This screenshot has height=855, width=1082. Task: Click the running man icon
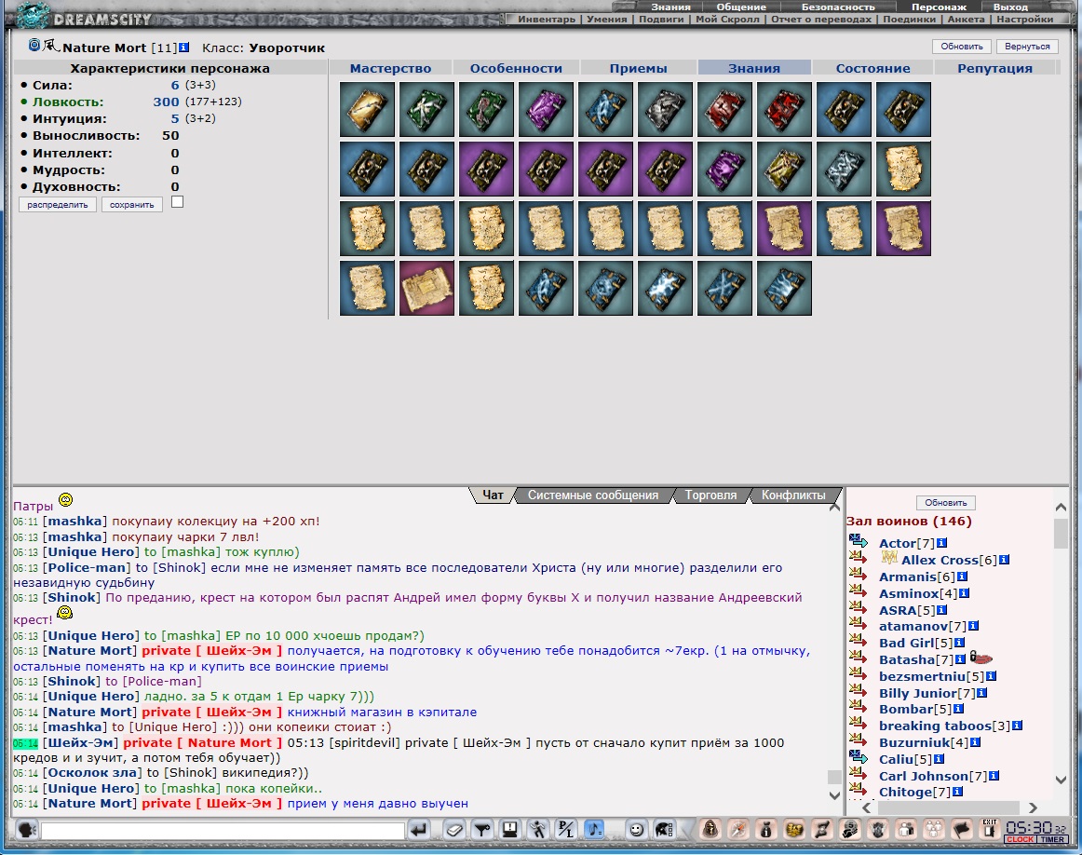coord(538,829)
